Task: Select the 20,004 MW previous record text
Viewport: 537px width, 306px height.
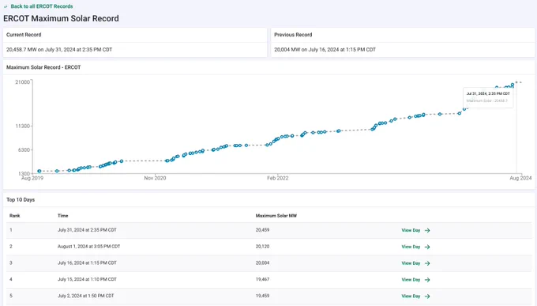Action: click(x=325, y=49)
